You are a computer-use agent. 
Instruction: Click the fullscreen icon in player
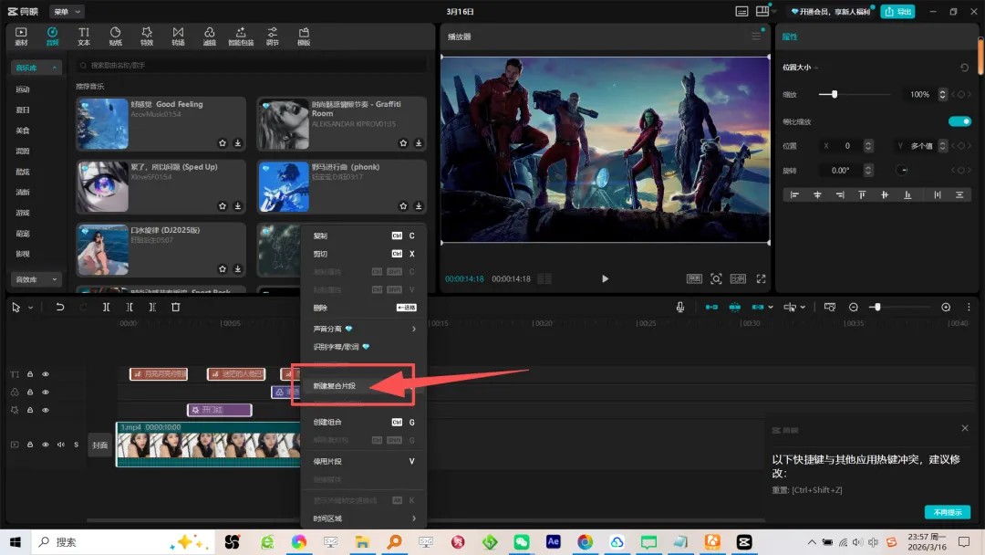click(761, 279)
